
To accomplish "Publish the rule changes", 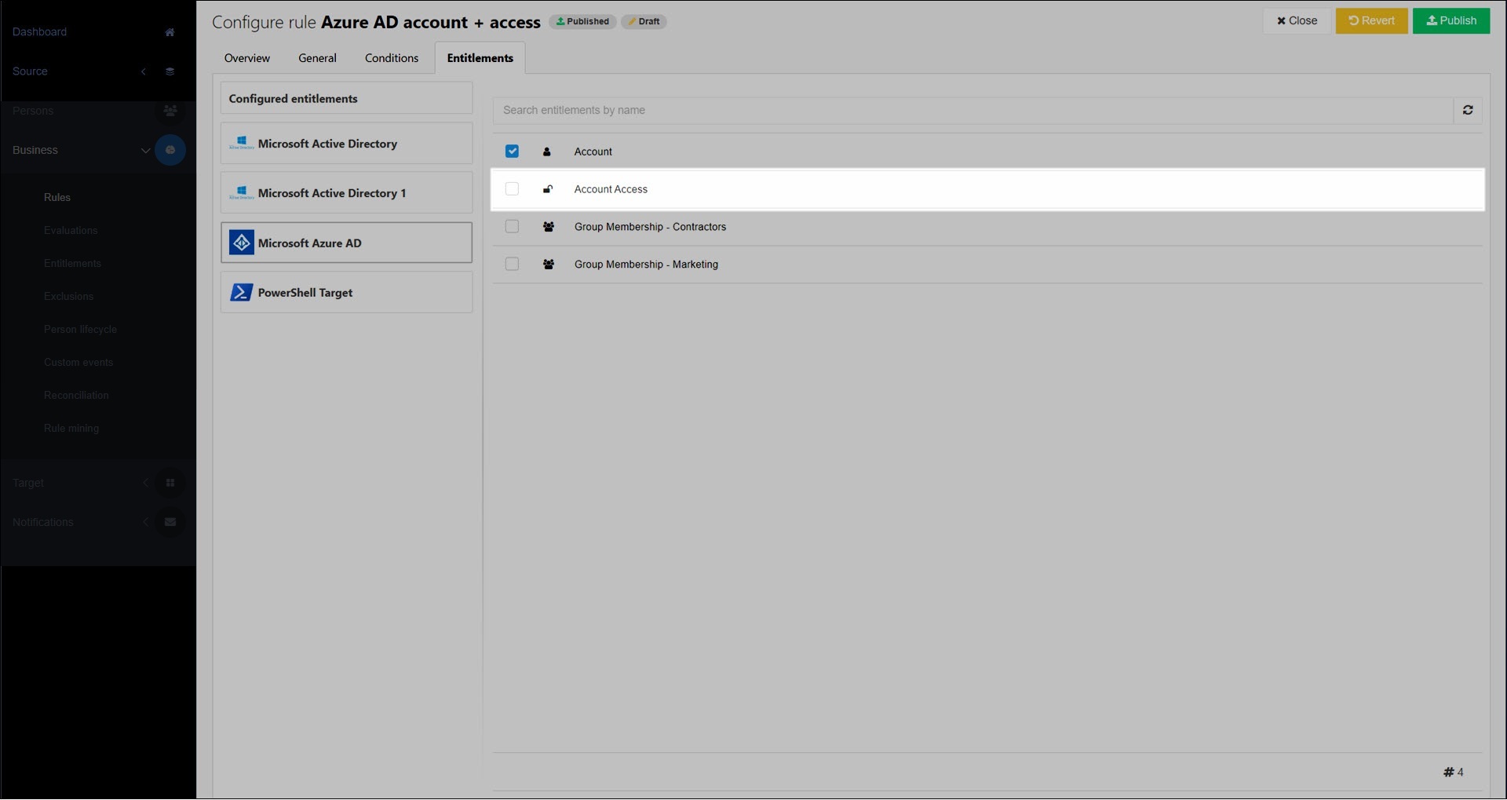I will click(1450, 21).
